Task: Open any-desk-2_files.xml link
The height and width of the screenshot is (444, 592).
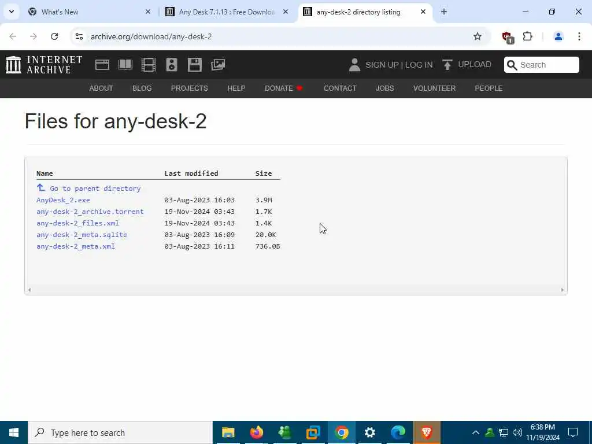Action: pos(77,223)
